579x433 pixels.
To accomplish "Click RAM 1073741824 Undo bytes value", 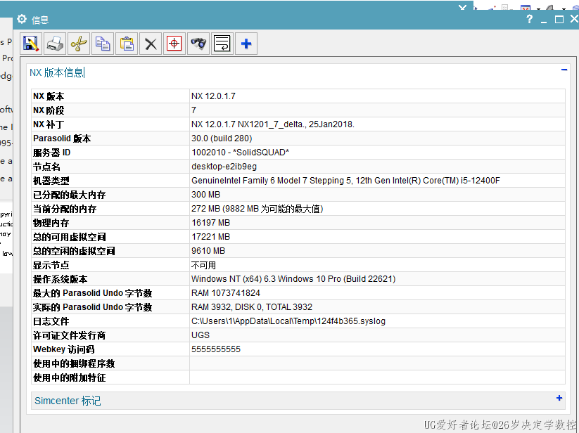I will coord(226,293).
